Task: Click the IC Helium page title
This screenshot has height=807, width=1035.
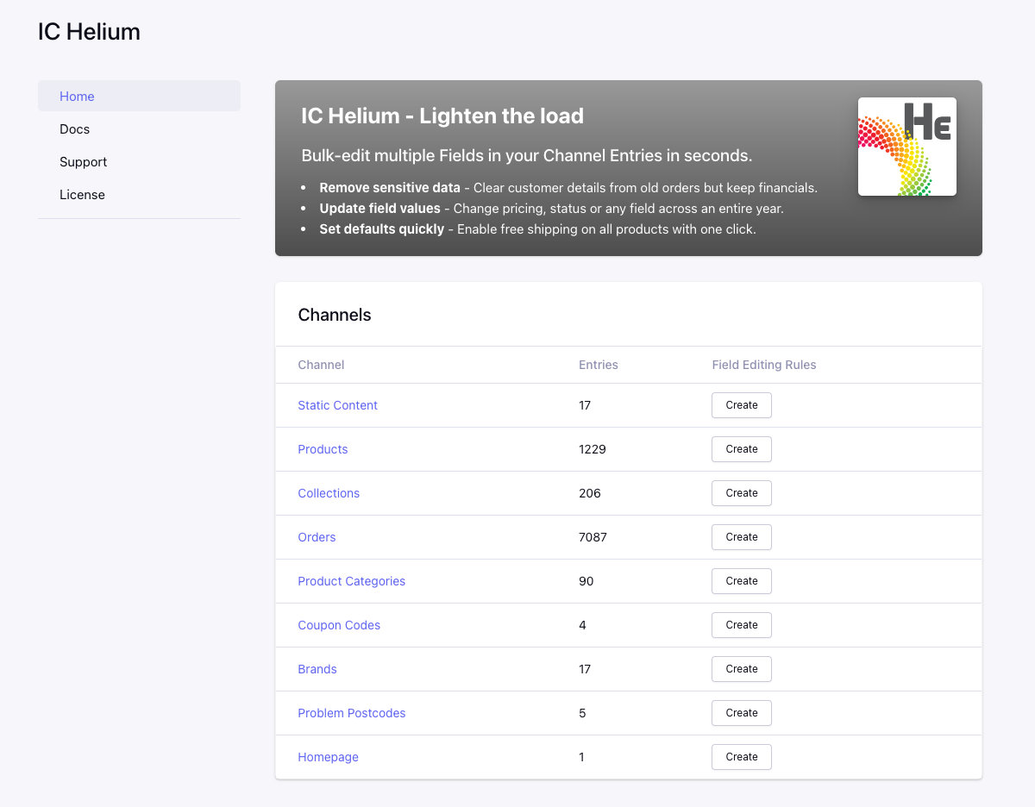Action: pyautogui.click(x=89, y=32)
